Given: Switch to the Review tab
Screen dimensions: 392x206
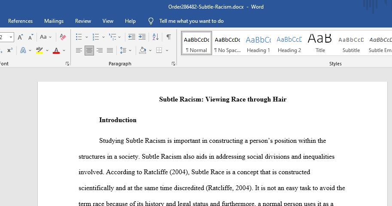Looking at the screenshot, I should tap(83, 21).
